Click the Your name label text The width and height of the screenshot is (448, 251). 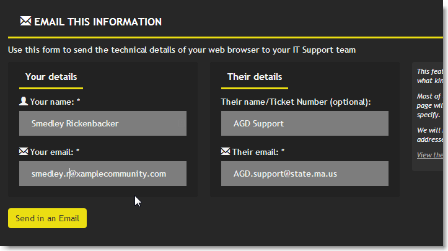(55, 101)
